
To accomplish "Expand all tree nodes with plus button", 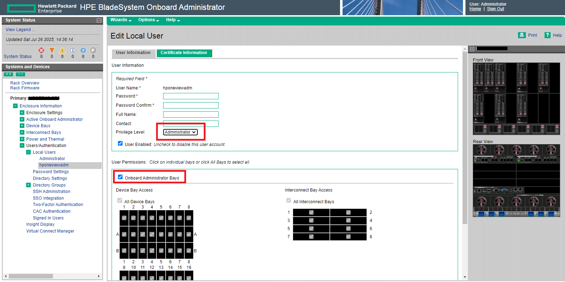I will pyautogui.click(x=8, y=74).
